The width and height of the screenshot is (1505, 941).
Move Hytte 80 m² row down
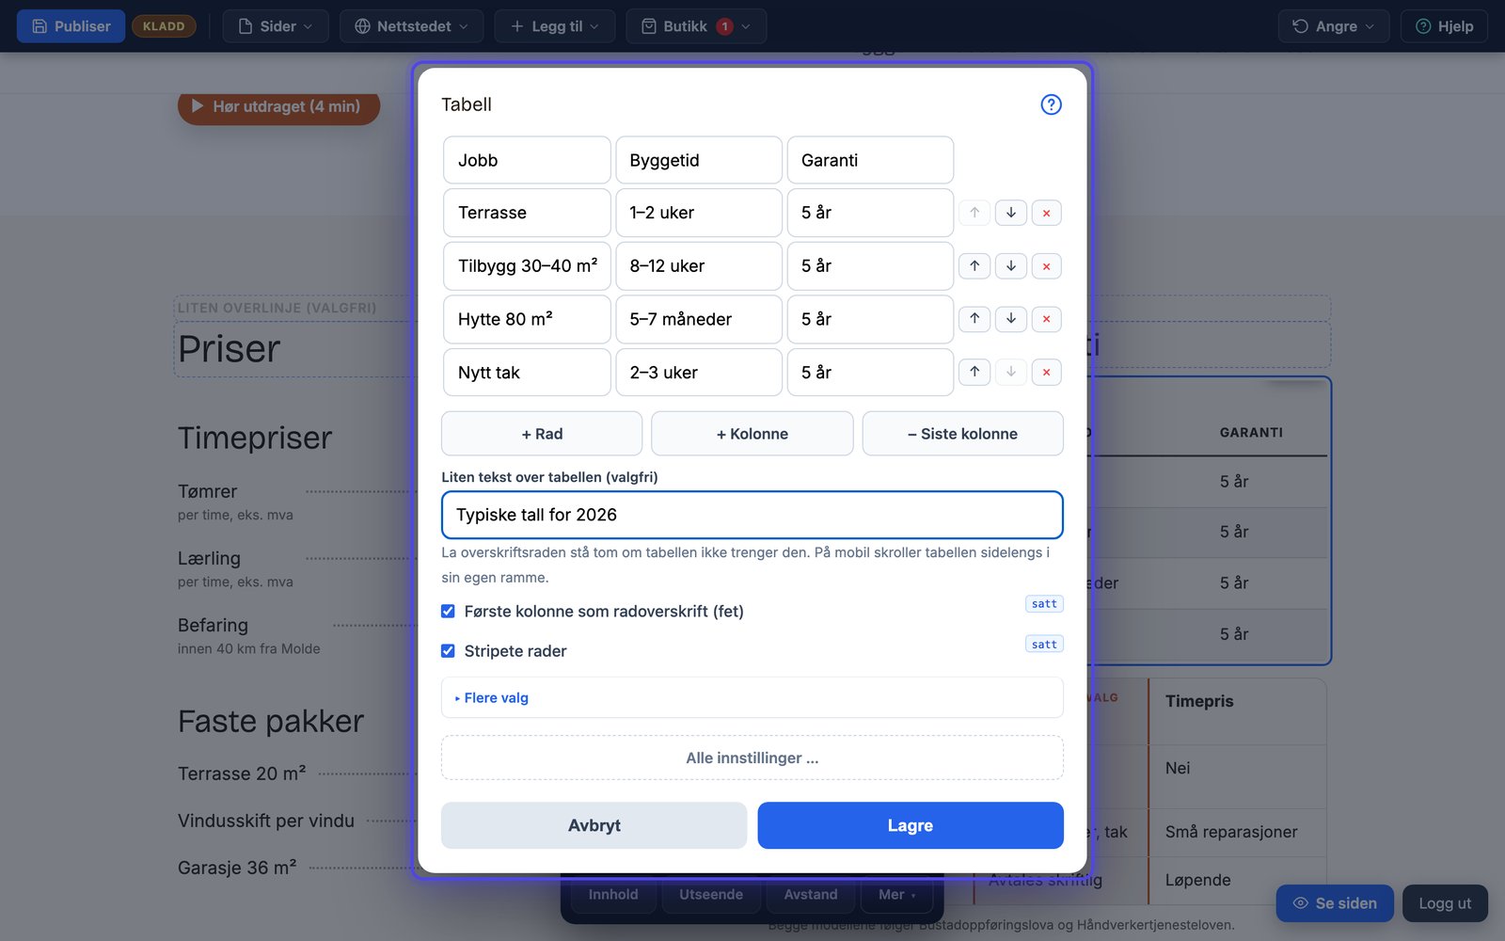point(1010,319)
